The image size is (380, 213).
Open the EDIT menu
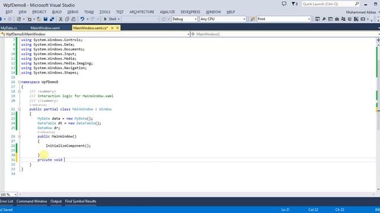9,12
